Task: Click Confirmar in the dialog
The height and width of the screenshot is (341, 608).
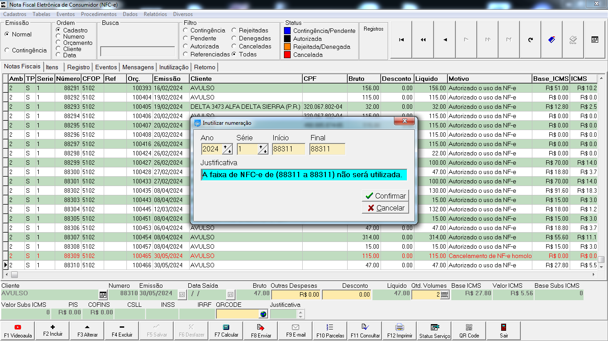Action: [x=385, y=196]
